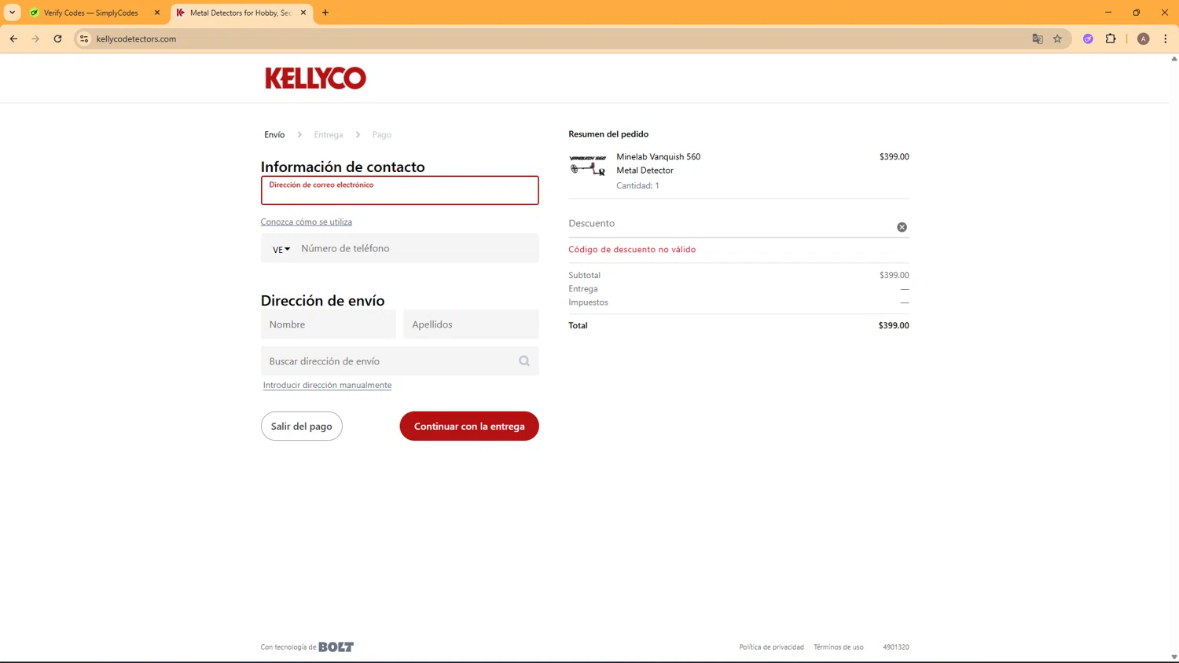Click the Kellyco logo
Image resolution: width=1179 pixels, height=663 pixels.
(315, 78)
